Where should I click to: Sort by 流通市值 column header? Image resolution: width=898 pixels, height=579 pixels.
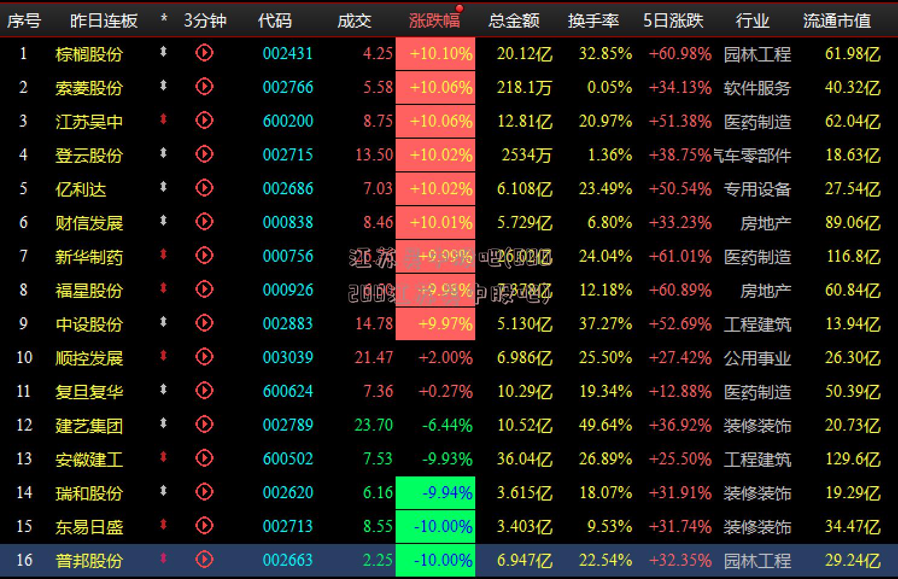[x=837, y=21]
